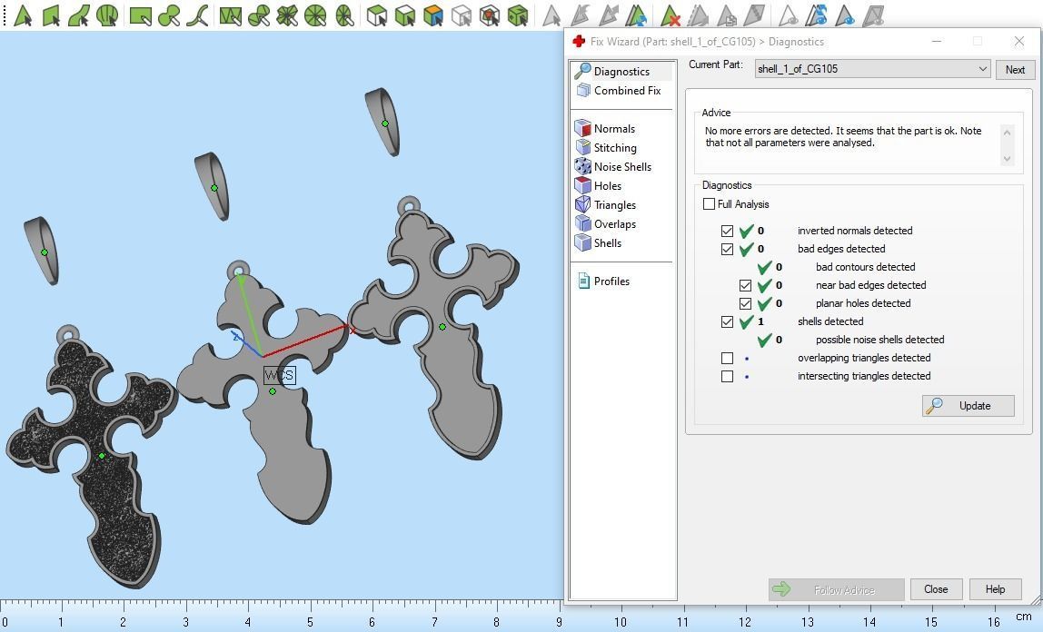
Task: Click the Next part button
Action: tap(1015, 70)
